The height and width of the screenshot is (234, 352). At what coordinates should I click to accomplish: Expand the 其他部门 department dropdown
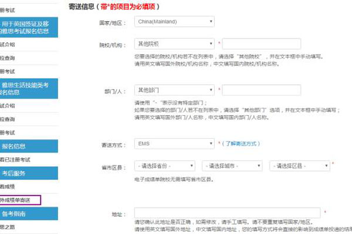pos(174,91)
